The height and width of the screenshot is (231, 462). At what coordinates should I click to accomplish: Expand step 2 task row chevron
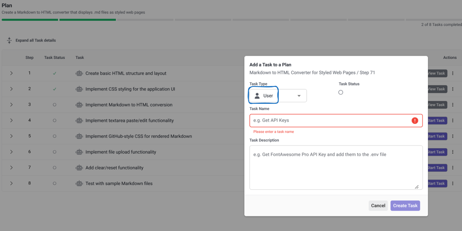point(11,89)
